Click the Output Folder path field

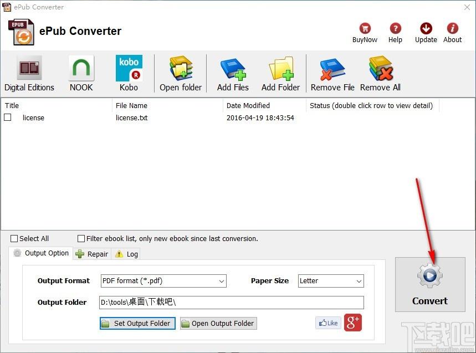(231, 303)
